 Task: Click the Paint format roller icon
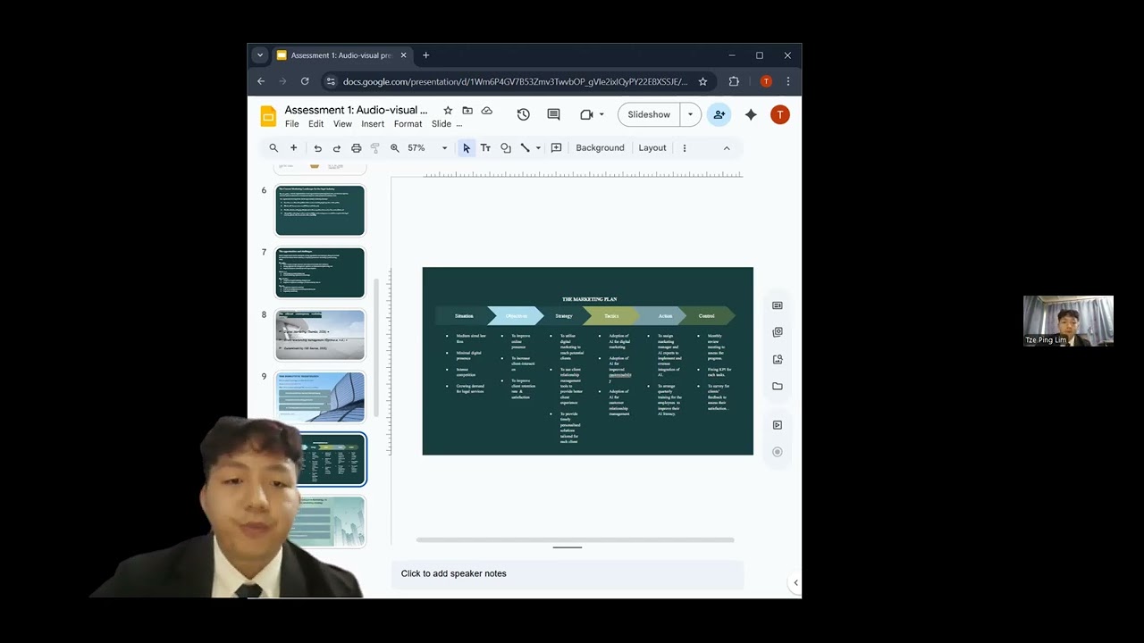coord(374,148)
